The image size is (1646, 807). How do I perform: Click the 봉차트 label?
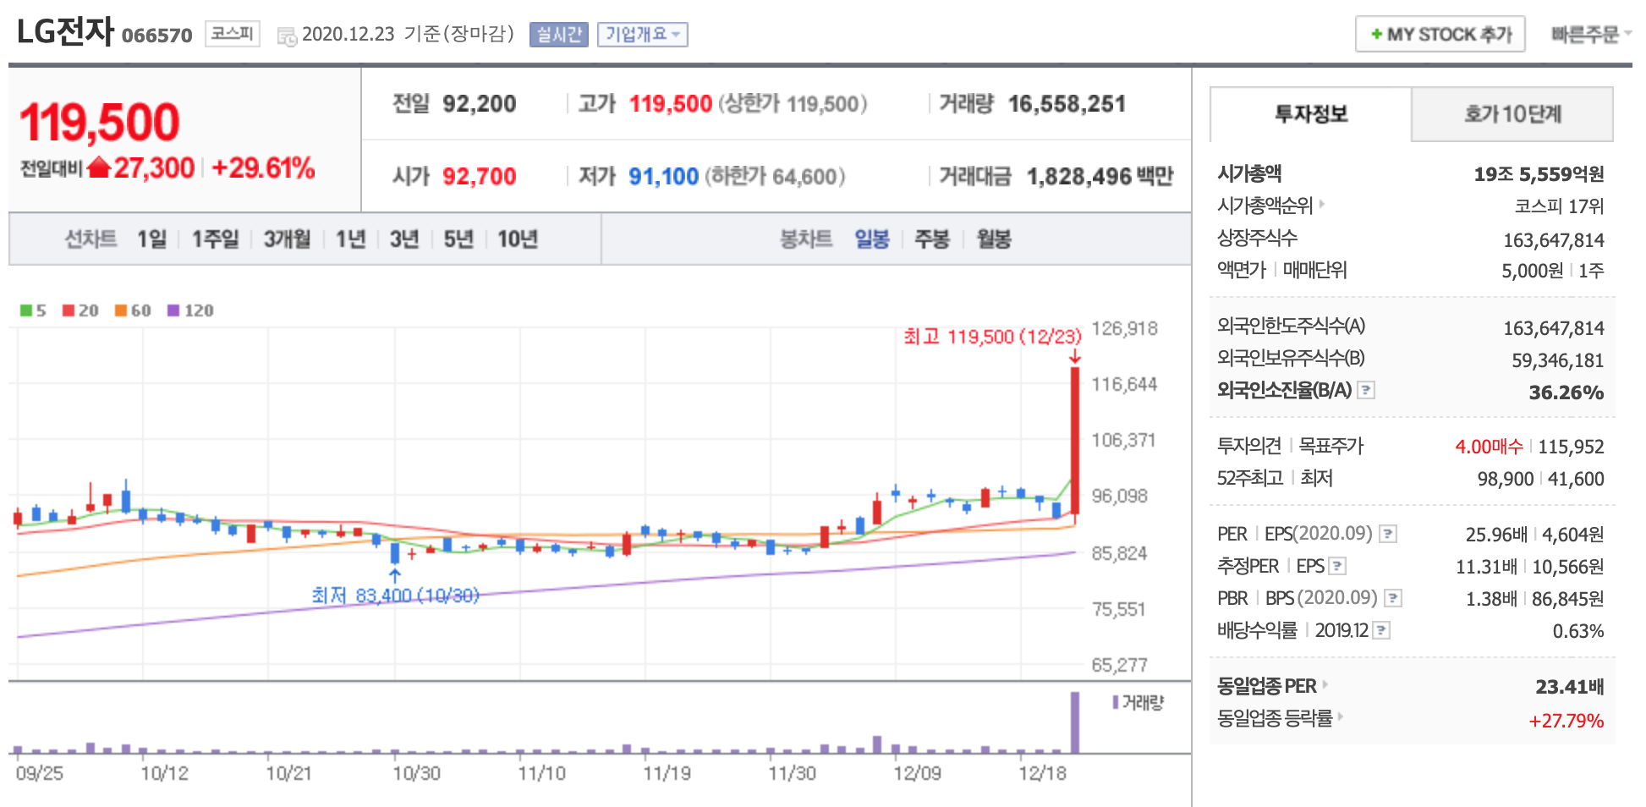pyautogui.click(x=806, y=239)
